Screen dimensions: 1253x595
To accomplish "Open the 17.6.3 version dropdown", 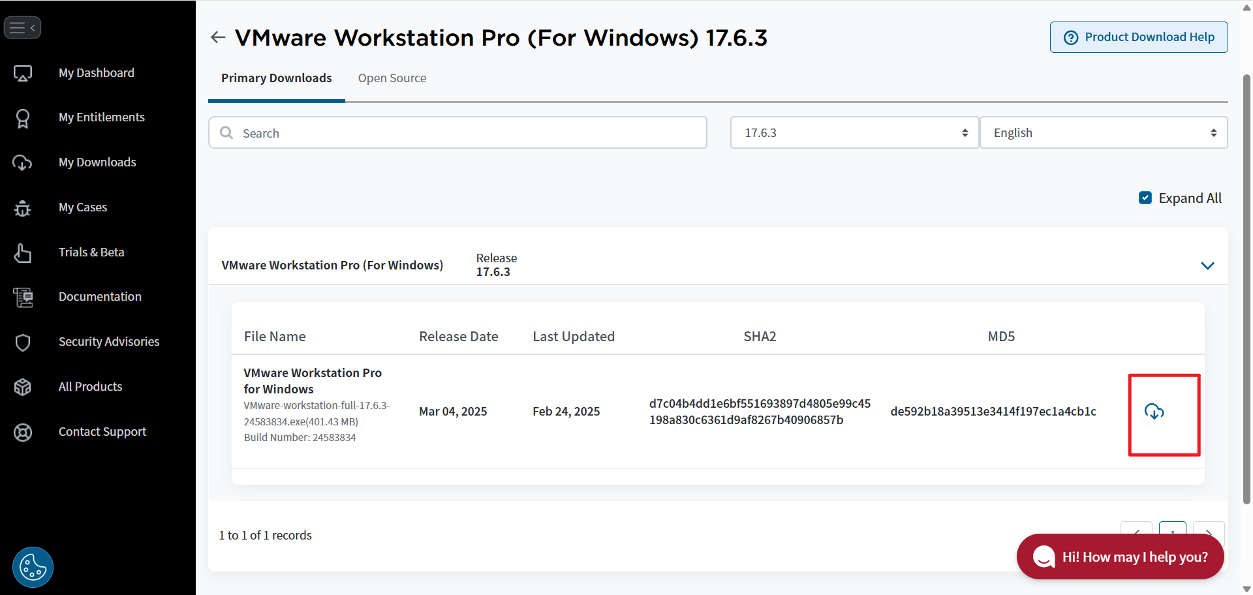I will 855,133.
